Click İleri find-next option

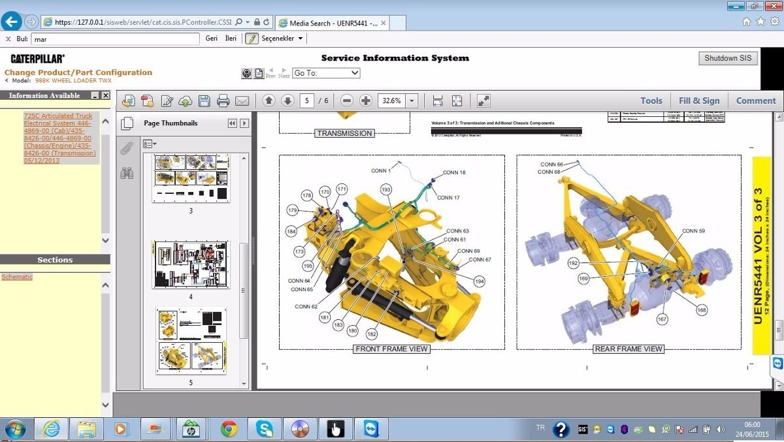[231, 39]
